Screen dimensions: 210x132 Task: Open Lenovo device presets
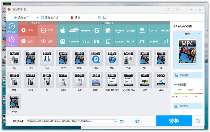[x=74, y=41]
